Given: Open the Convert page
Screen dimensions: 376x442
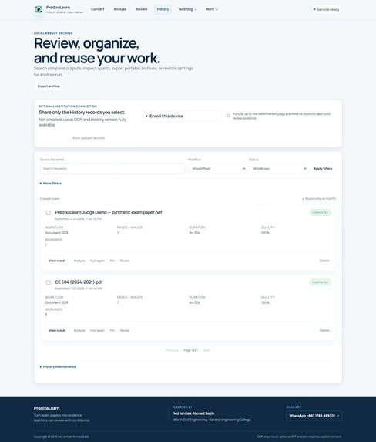Looking at the screenshot, I should pyautogui.click(x=97, y=9).
